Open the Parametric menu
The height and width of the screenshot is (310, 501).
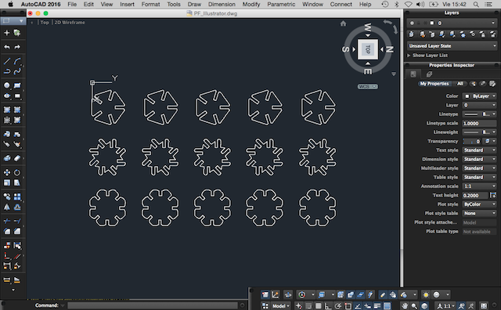click(281, 4)
